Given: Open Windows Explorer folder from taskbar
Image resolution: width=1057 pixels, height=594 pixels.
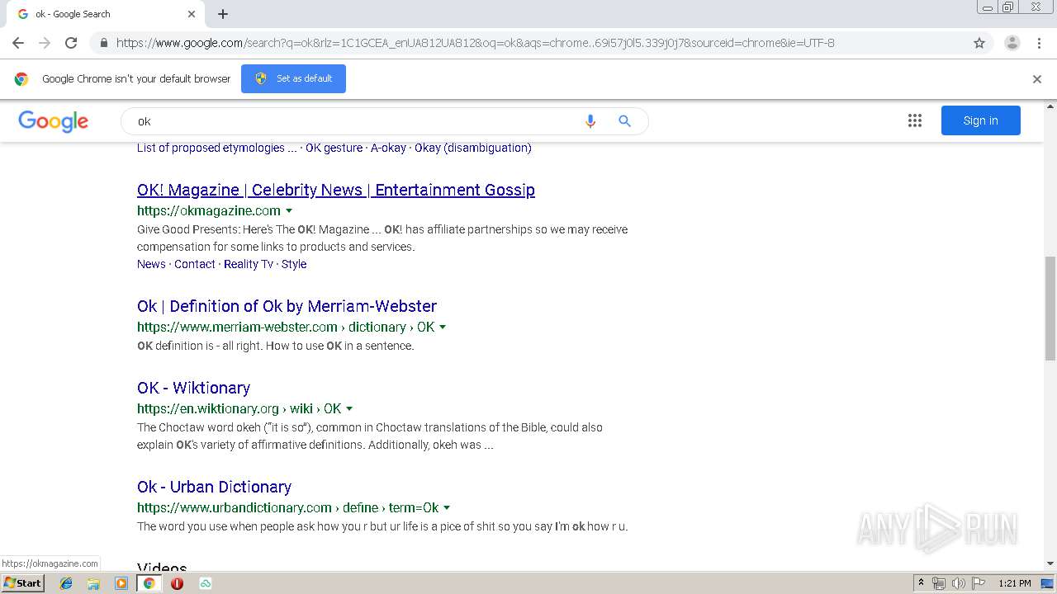Looking at the screenshot, I should click(93, 583).
